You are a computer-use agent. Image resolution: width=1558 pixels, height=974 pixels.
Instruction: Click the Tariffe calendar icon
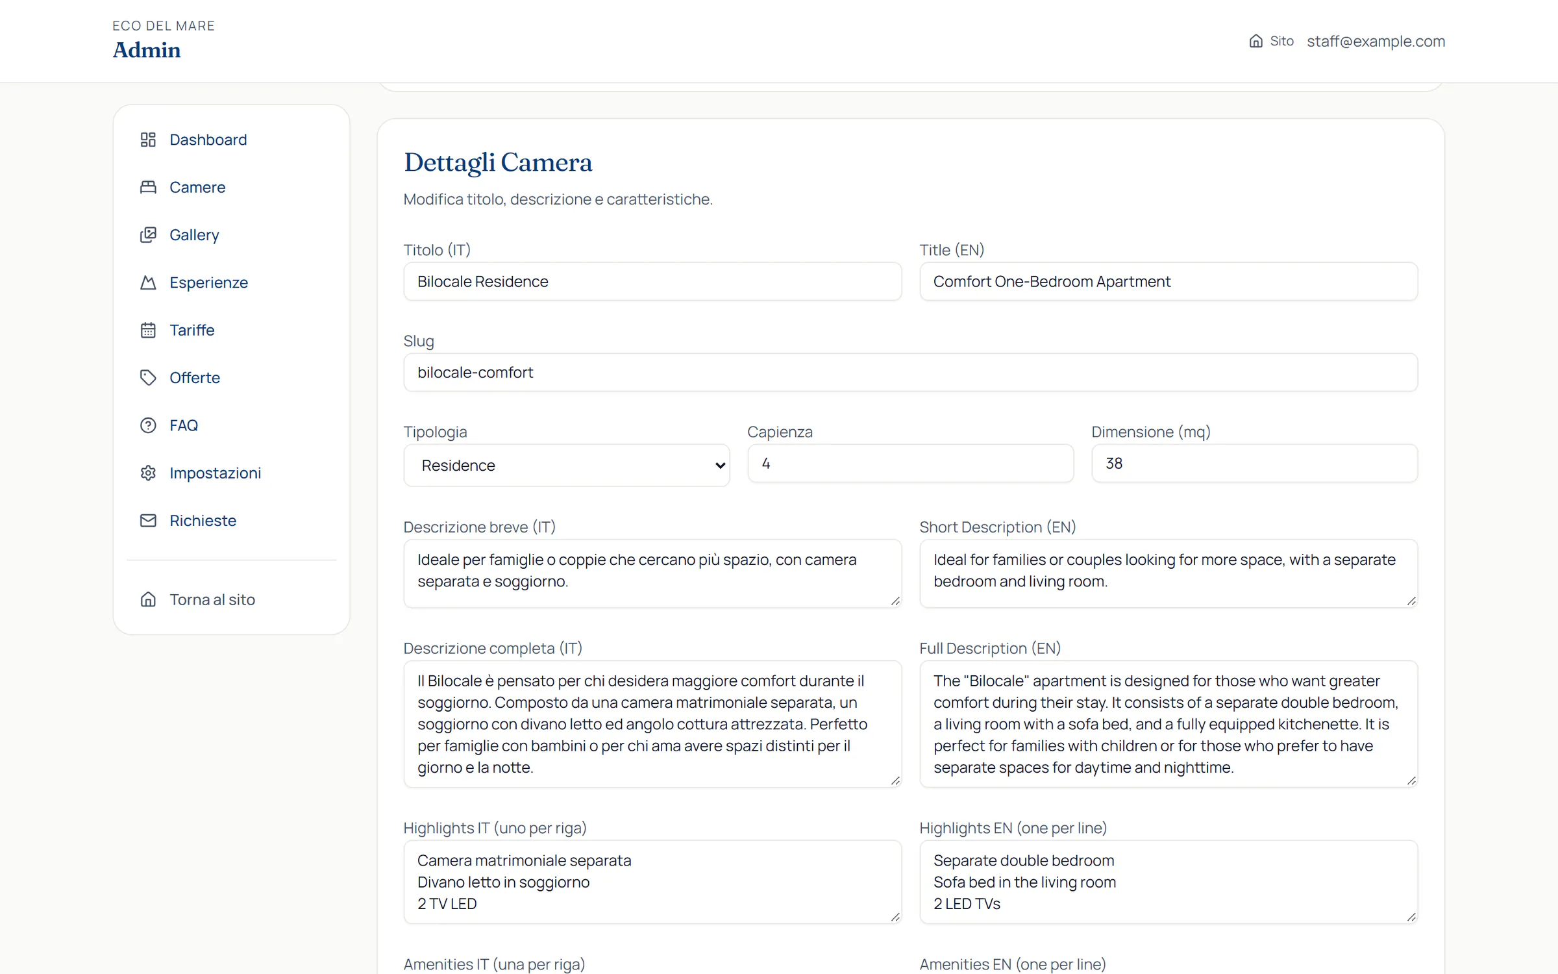tap(148, 330)
